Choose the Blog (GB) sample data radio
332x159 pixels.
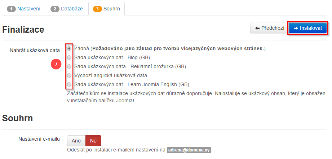[69, 57]
